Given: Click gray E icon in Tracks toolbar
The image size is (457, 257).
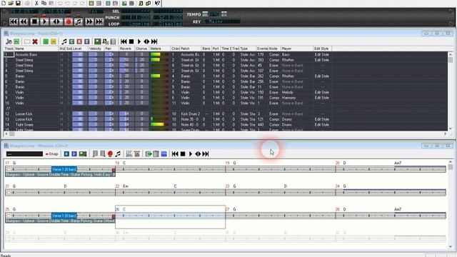Looking at the screenshot, I should tap(87, 41).
